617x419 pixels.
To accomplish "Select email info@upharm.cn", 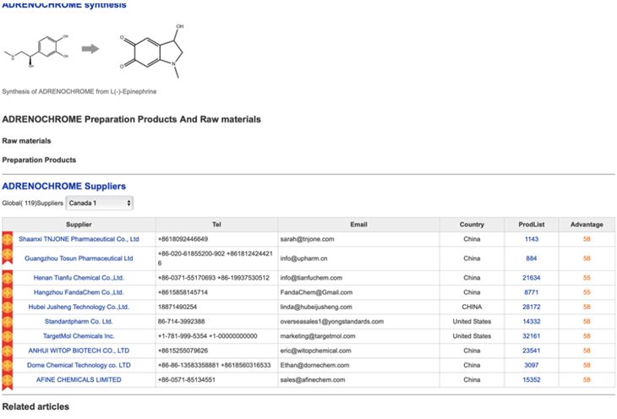I will (x=303, y=258).
